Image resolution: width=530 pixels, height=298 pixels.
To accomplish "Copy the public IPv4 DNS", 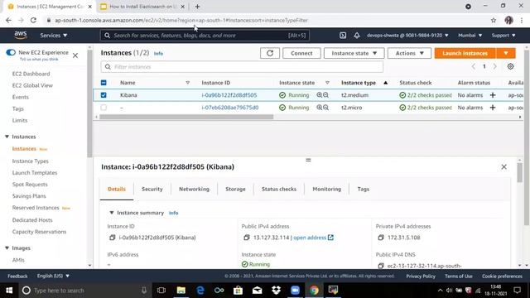I will (x=381, y=266).
